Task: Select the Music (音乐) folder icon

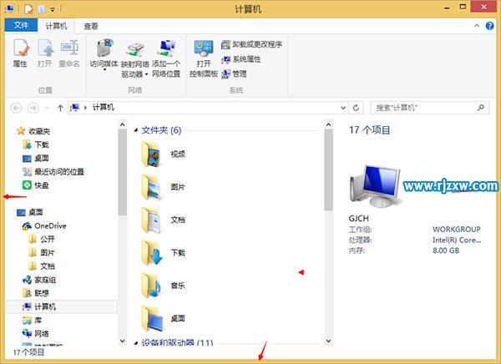Action: (x=152, y=286)
